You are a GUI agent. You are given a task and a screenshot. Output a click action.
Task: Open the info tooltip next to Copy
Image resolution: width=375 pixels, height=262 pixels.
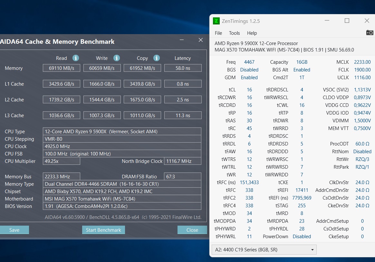157,58
